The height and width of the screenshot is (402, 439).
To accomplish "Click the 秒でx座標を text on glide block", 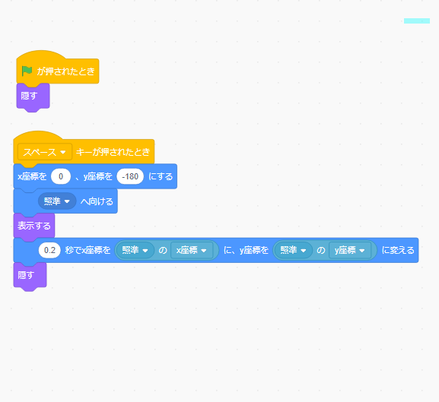I will point(88,250).
